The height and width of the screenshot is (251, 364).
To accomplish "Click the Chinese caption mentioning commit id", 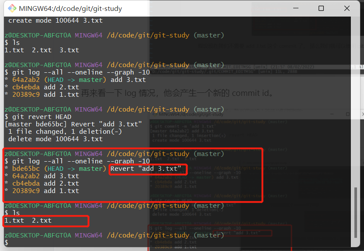I will [x=178, y=93].
